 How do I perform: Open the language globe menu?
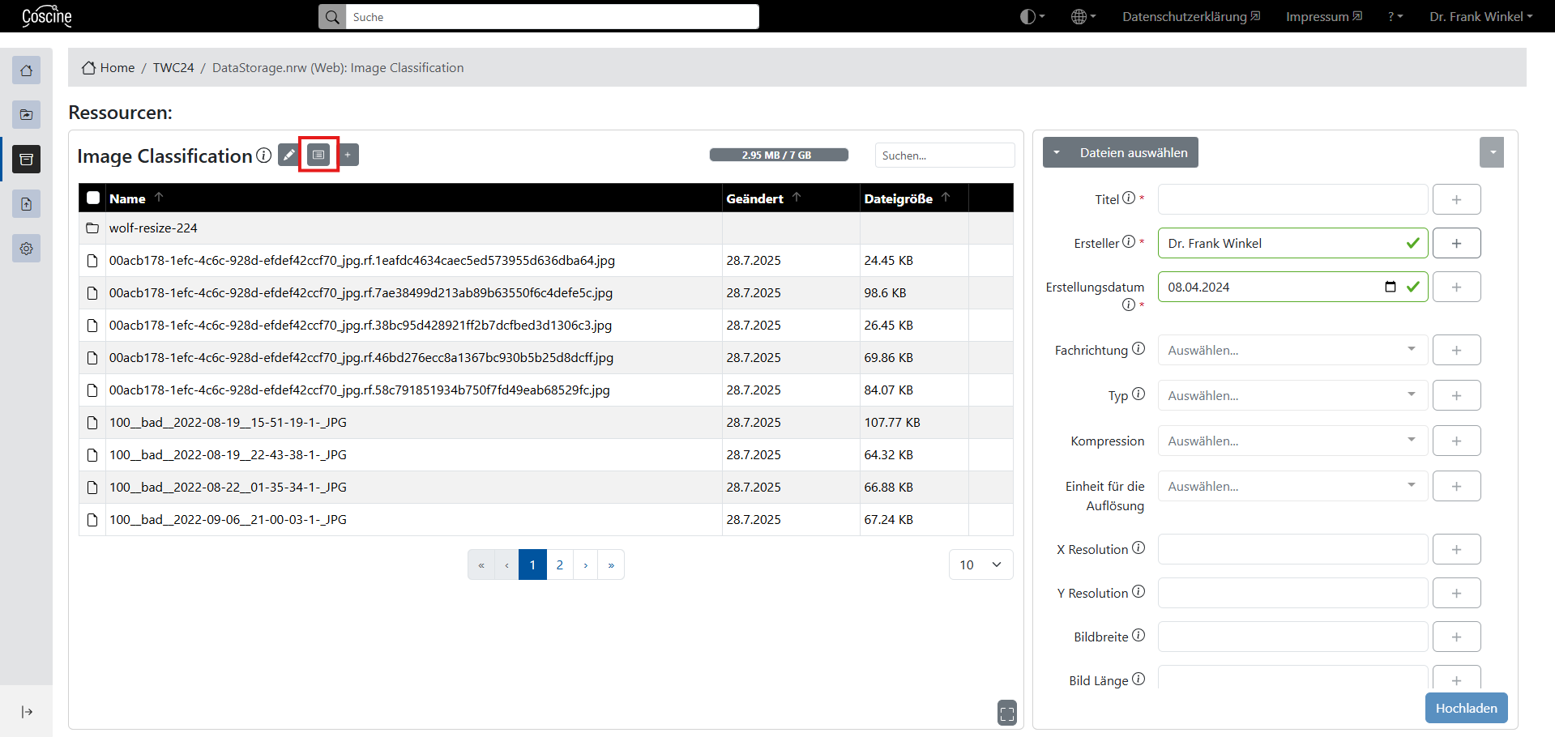tap(1083, 17)
